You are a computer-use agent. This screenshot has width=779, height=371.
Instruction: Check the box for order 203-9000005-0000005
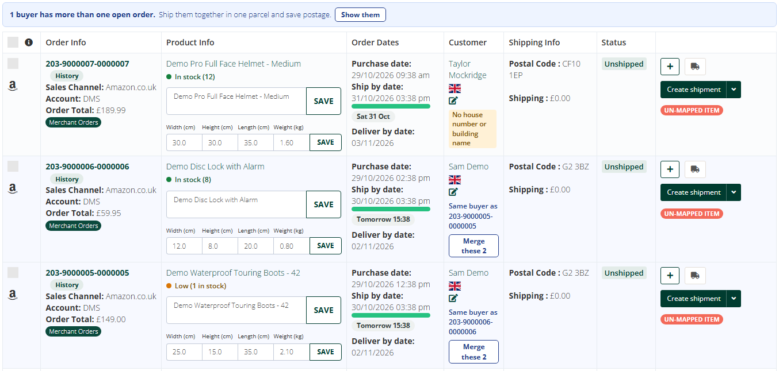click(13, 273)
